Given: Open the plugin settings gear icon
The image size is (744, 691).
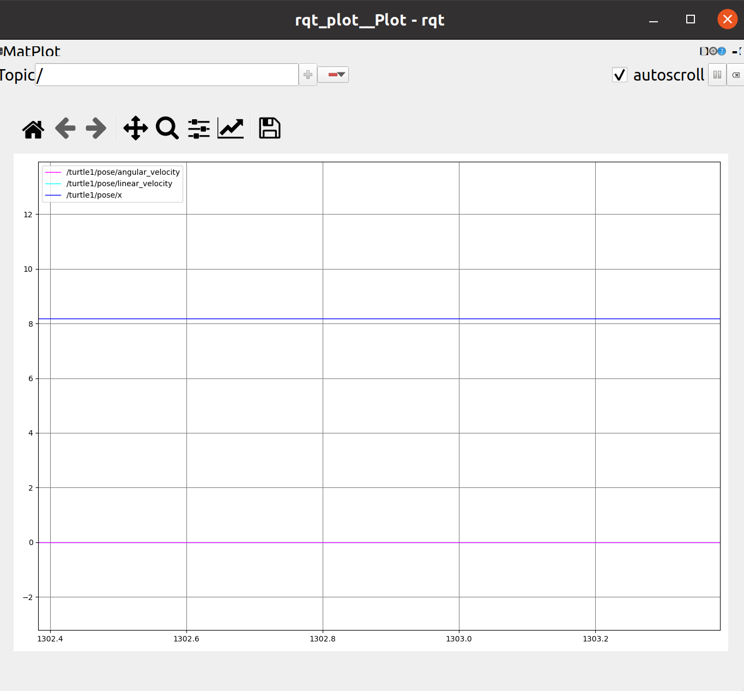Looking at the screenshot, I should [x=713, y=51].
